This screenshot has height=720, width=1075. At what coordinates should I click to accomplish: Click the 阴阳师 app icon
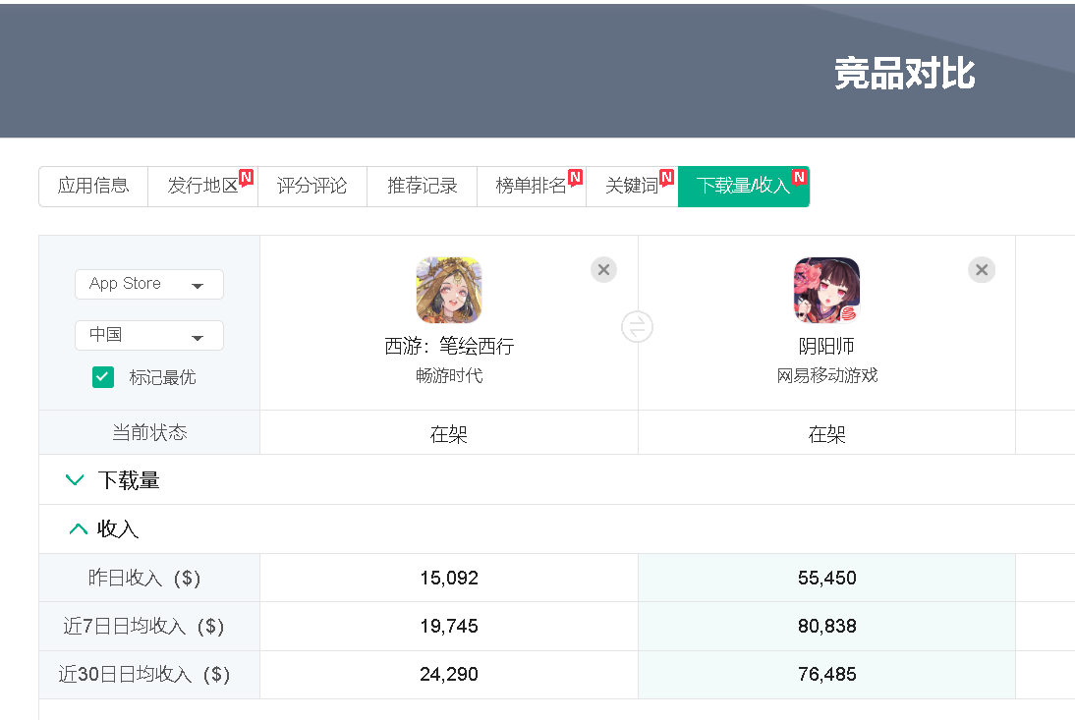pos(826,290)
